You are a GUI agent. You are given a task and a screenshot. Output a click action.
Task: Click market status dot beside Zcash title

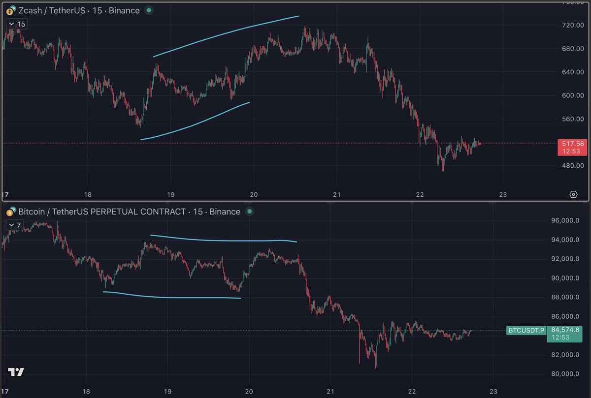tap(150, 10)
